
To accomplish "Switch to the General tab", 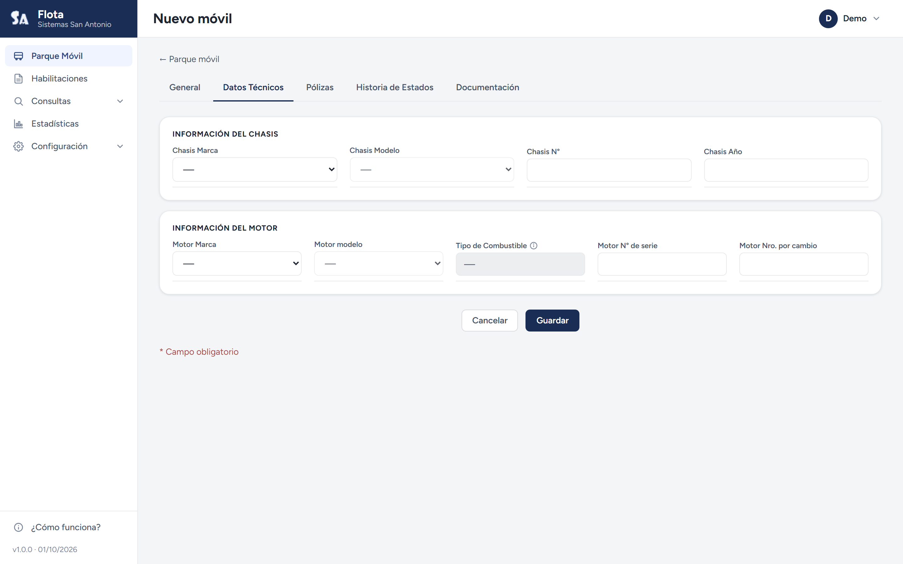I will tap(185, 87).
